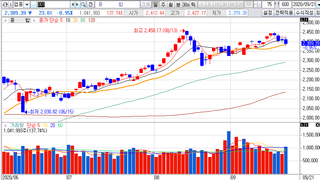This screenshot has height=180, width=320.
Task: Click the 전 button next to the search icon
Action: 91,4
